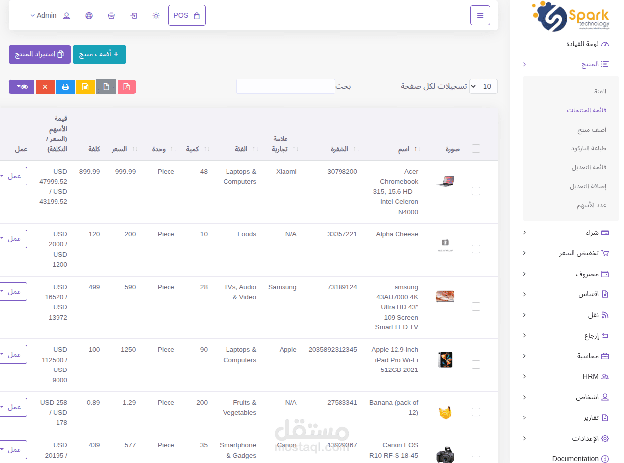Click the teal أضف منتج button
Image resolution: width=624 pixels, height=463 pixels.
100,54
